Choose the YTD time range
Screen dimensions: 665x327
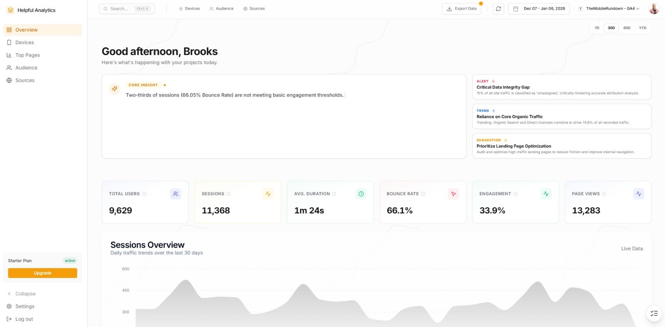coord(643,28)
